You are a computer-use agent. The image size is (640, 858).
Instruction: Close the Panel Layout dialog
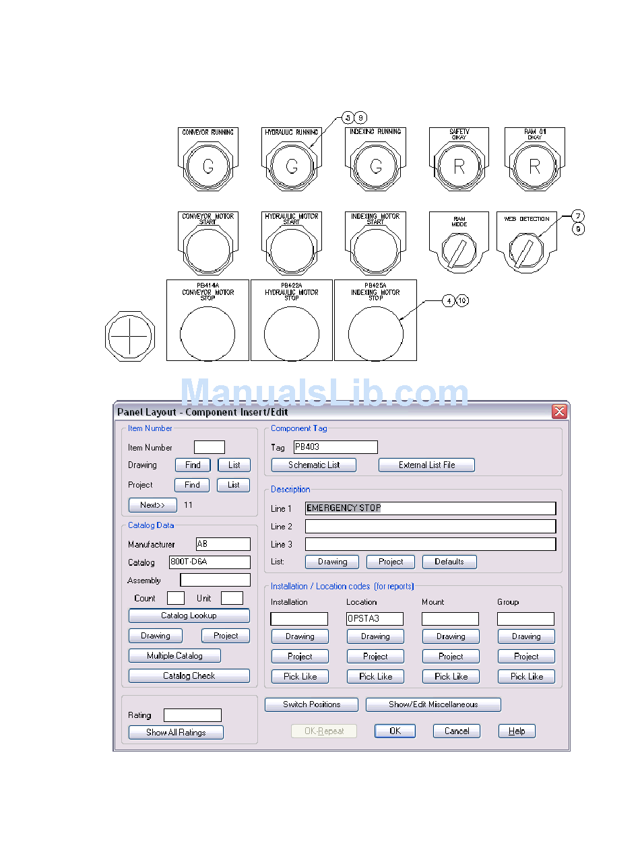(x=559, y=411)
